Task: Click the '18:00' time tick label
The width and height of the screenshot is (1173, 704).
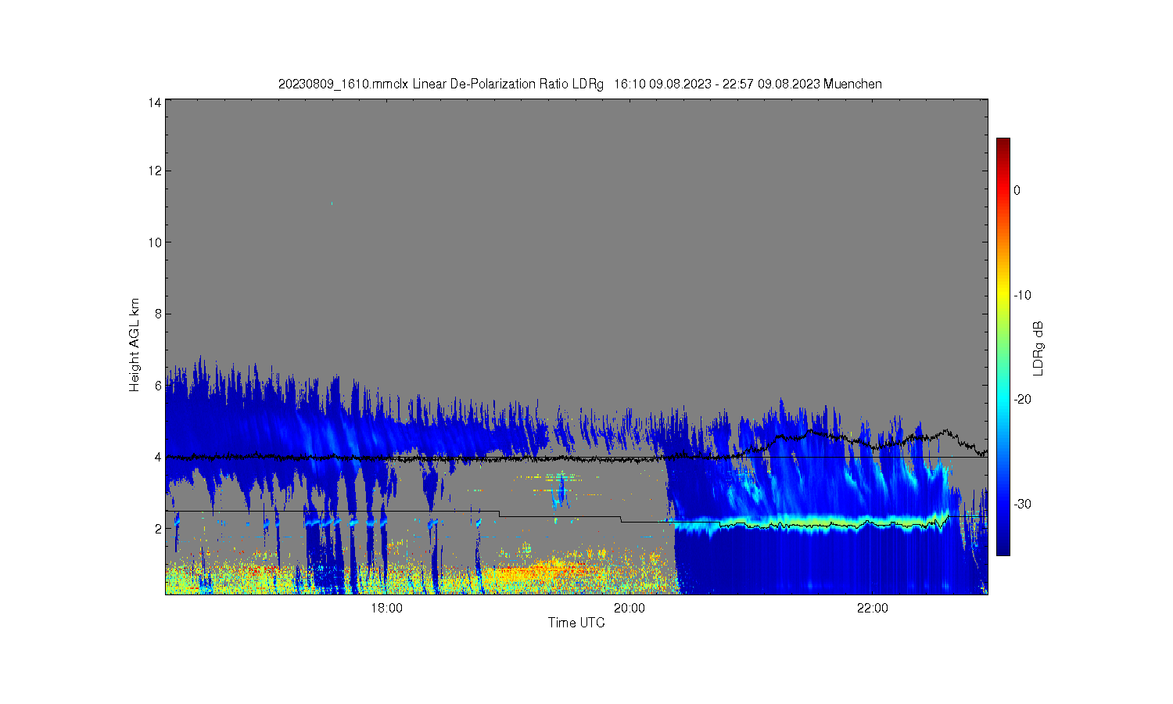Action: pos(386,609)
